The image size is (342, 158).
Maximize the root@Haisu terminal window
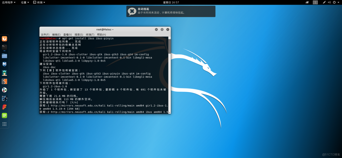[x=162, y=30]
